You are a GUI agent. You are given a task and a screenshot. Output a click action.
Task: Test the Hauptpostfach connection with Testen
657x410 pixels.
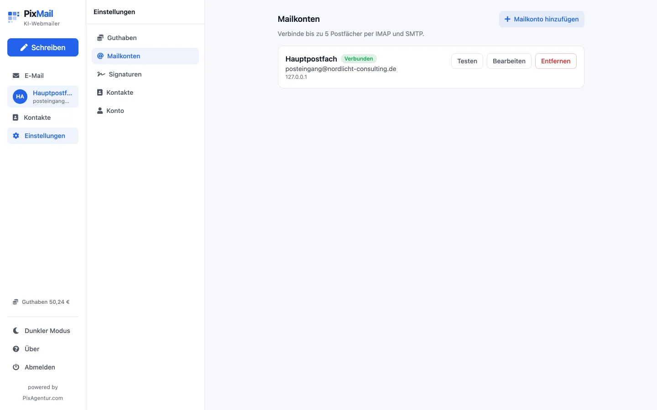point(467,61)
